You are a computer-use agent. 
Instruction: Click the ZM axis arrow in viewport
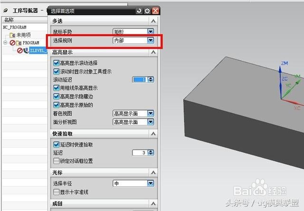point(280,70)
